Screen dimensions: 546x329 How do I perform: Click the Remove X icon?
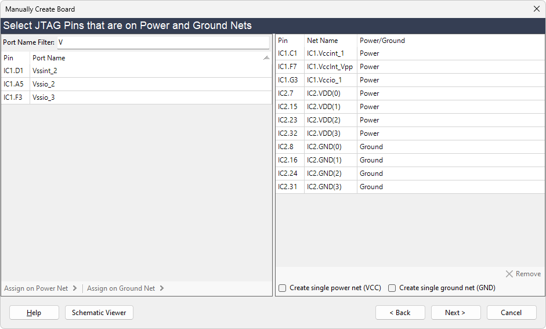509,274
